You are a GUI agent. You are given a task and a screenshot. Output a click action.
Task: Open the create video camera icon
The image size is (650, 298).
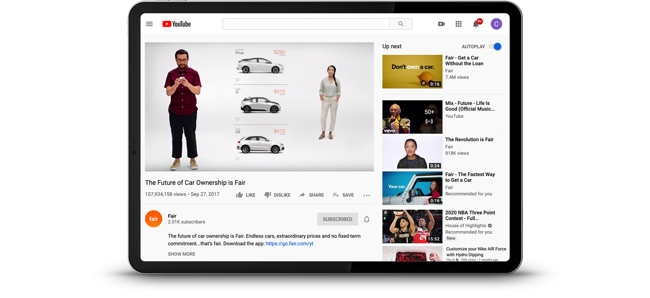[441, 24]
